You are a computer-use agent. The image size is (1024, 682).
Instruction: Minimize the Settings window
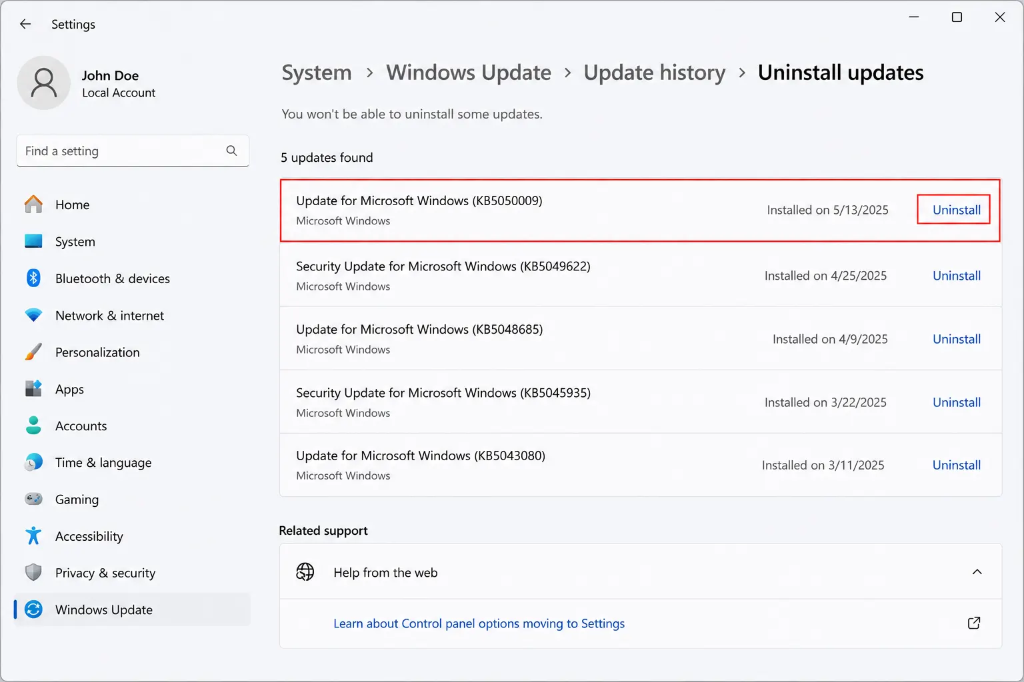point(914,17)
